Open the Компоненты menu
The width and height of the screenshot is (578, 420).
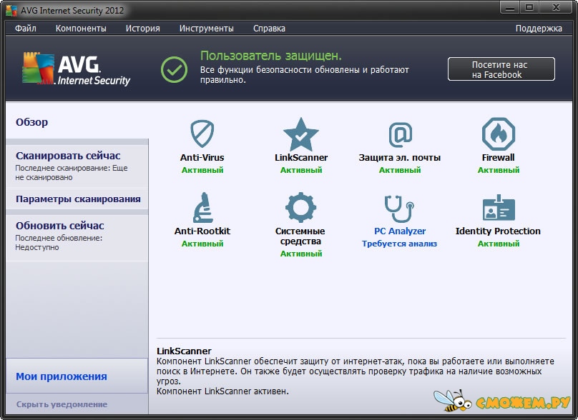(81, 29)
